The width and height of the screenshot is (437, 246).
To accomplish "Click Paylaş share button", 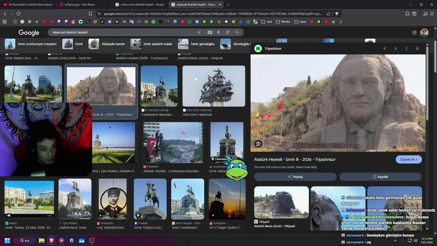I will 295,177.
